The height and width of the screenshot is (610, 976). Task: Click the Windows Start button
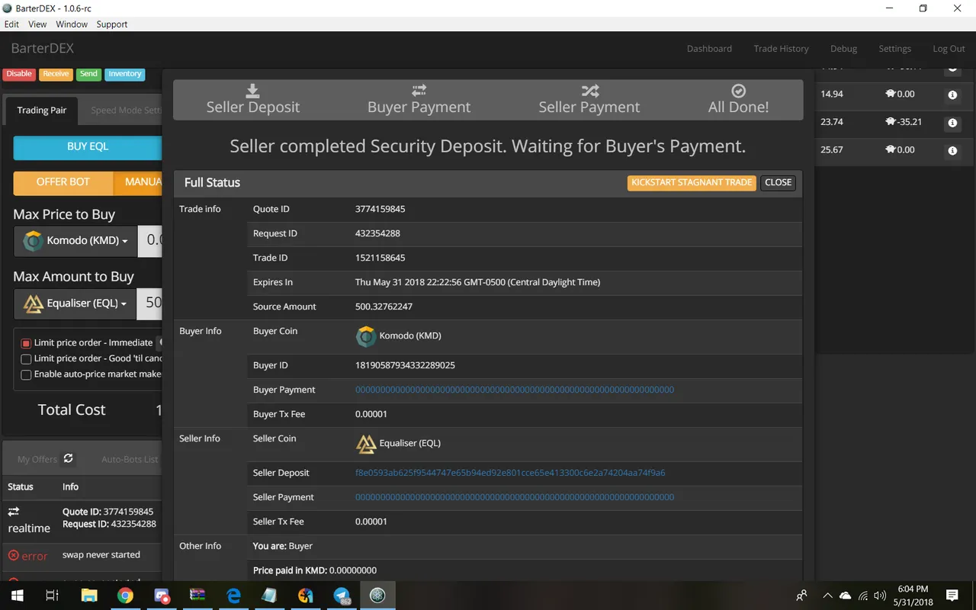tap(17, 596)
